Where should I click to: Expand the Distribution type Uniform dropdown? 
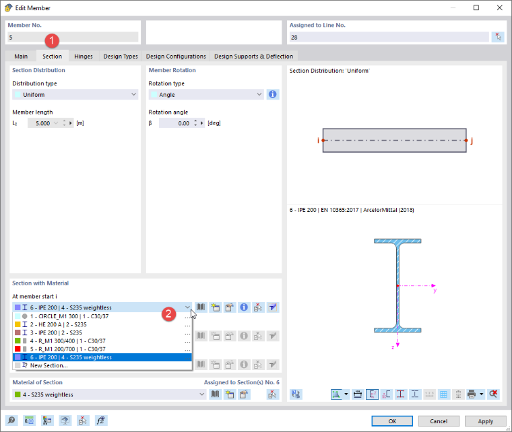tap(133, 95)
